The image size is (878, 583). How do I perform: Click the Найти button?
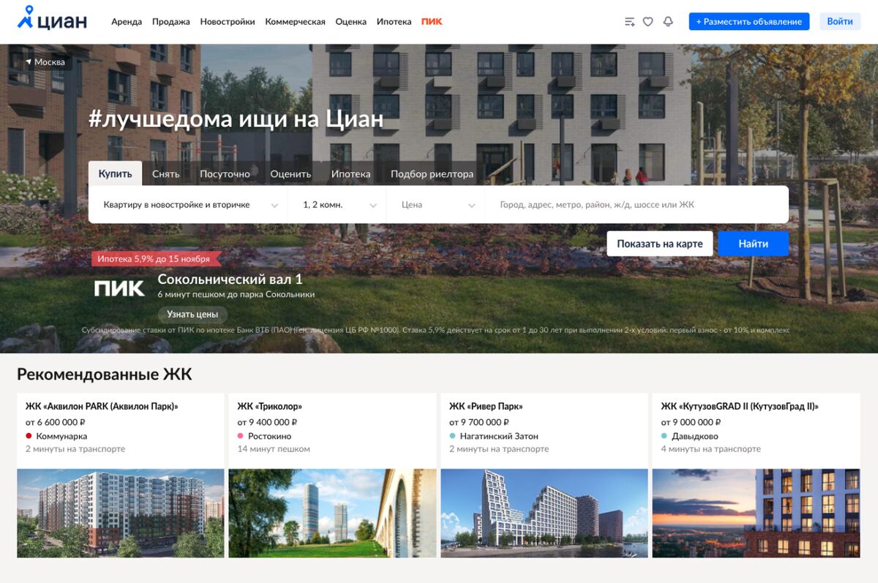tap(753, 244)
